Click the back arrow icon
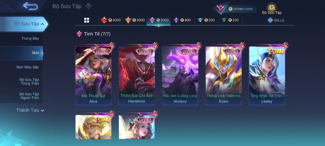The width and height of the screenshot is (325, 146). point(30,6)
